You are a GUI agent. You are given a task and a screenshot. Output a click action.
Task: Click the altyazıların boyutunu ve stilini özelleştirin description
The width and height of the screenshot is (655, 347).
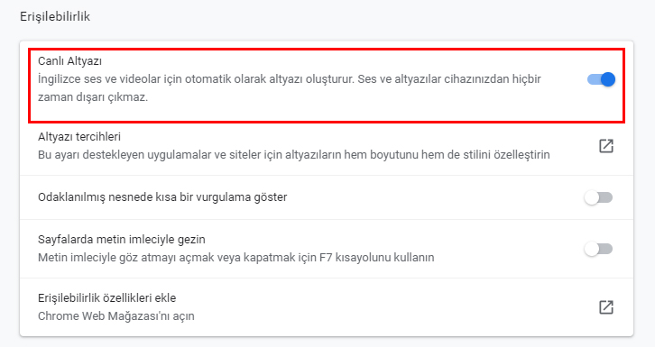(293, 155)
